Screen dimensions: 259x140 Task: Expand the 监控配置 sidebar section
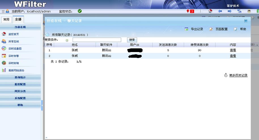coord(20,84)
